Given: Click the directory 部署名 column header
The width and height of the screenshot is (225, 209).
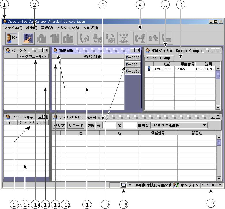Looking at the screenshot, I should (197, 133).
